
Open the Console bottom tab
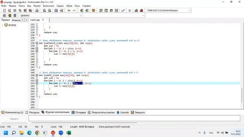[123, 112]
